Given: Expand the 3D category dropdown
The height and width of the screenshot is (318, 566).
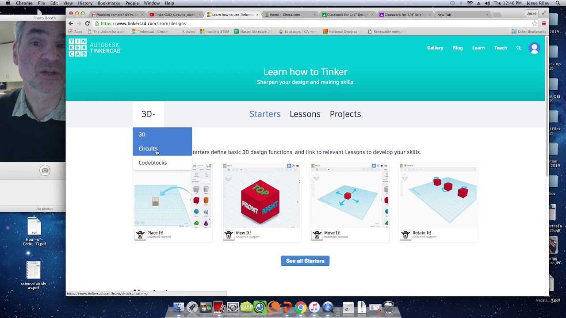Looking at the screenshot, I should click(148, 114).
